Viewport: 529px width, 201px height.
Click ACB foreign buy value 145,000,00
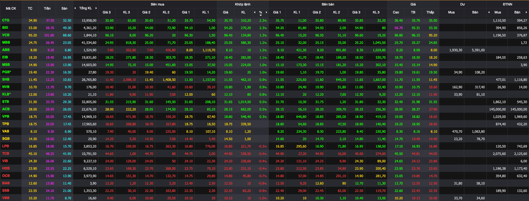point(497,109)
